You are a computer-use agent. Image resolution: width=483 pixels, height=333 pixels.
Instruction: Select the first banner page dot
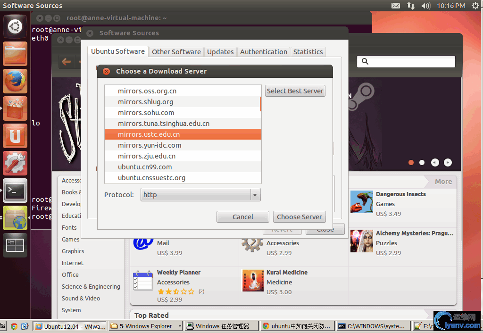[x=411, y=162]
